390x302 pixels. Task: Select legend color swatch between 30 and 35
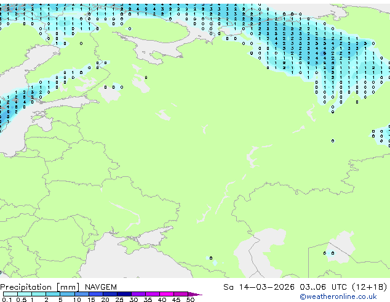[138, 294]
